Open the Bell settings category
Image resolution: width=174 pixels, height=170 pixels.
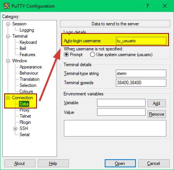point(23,48)
